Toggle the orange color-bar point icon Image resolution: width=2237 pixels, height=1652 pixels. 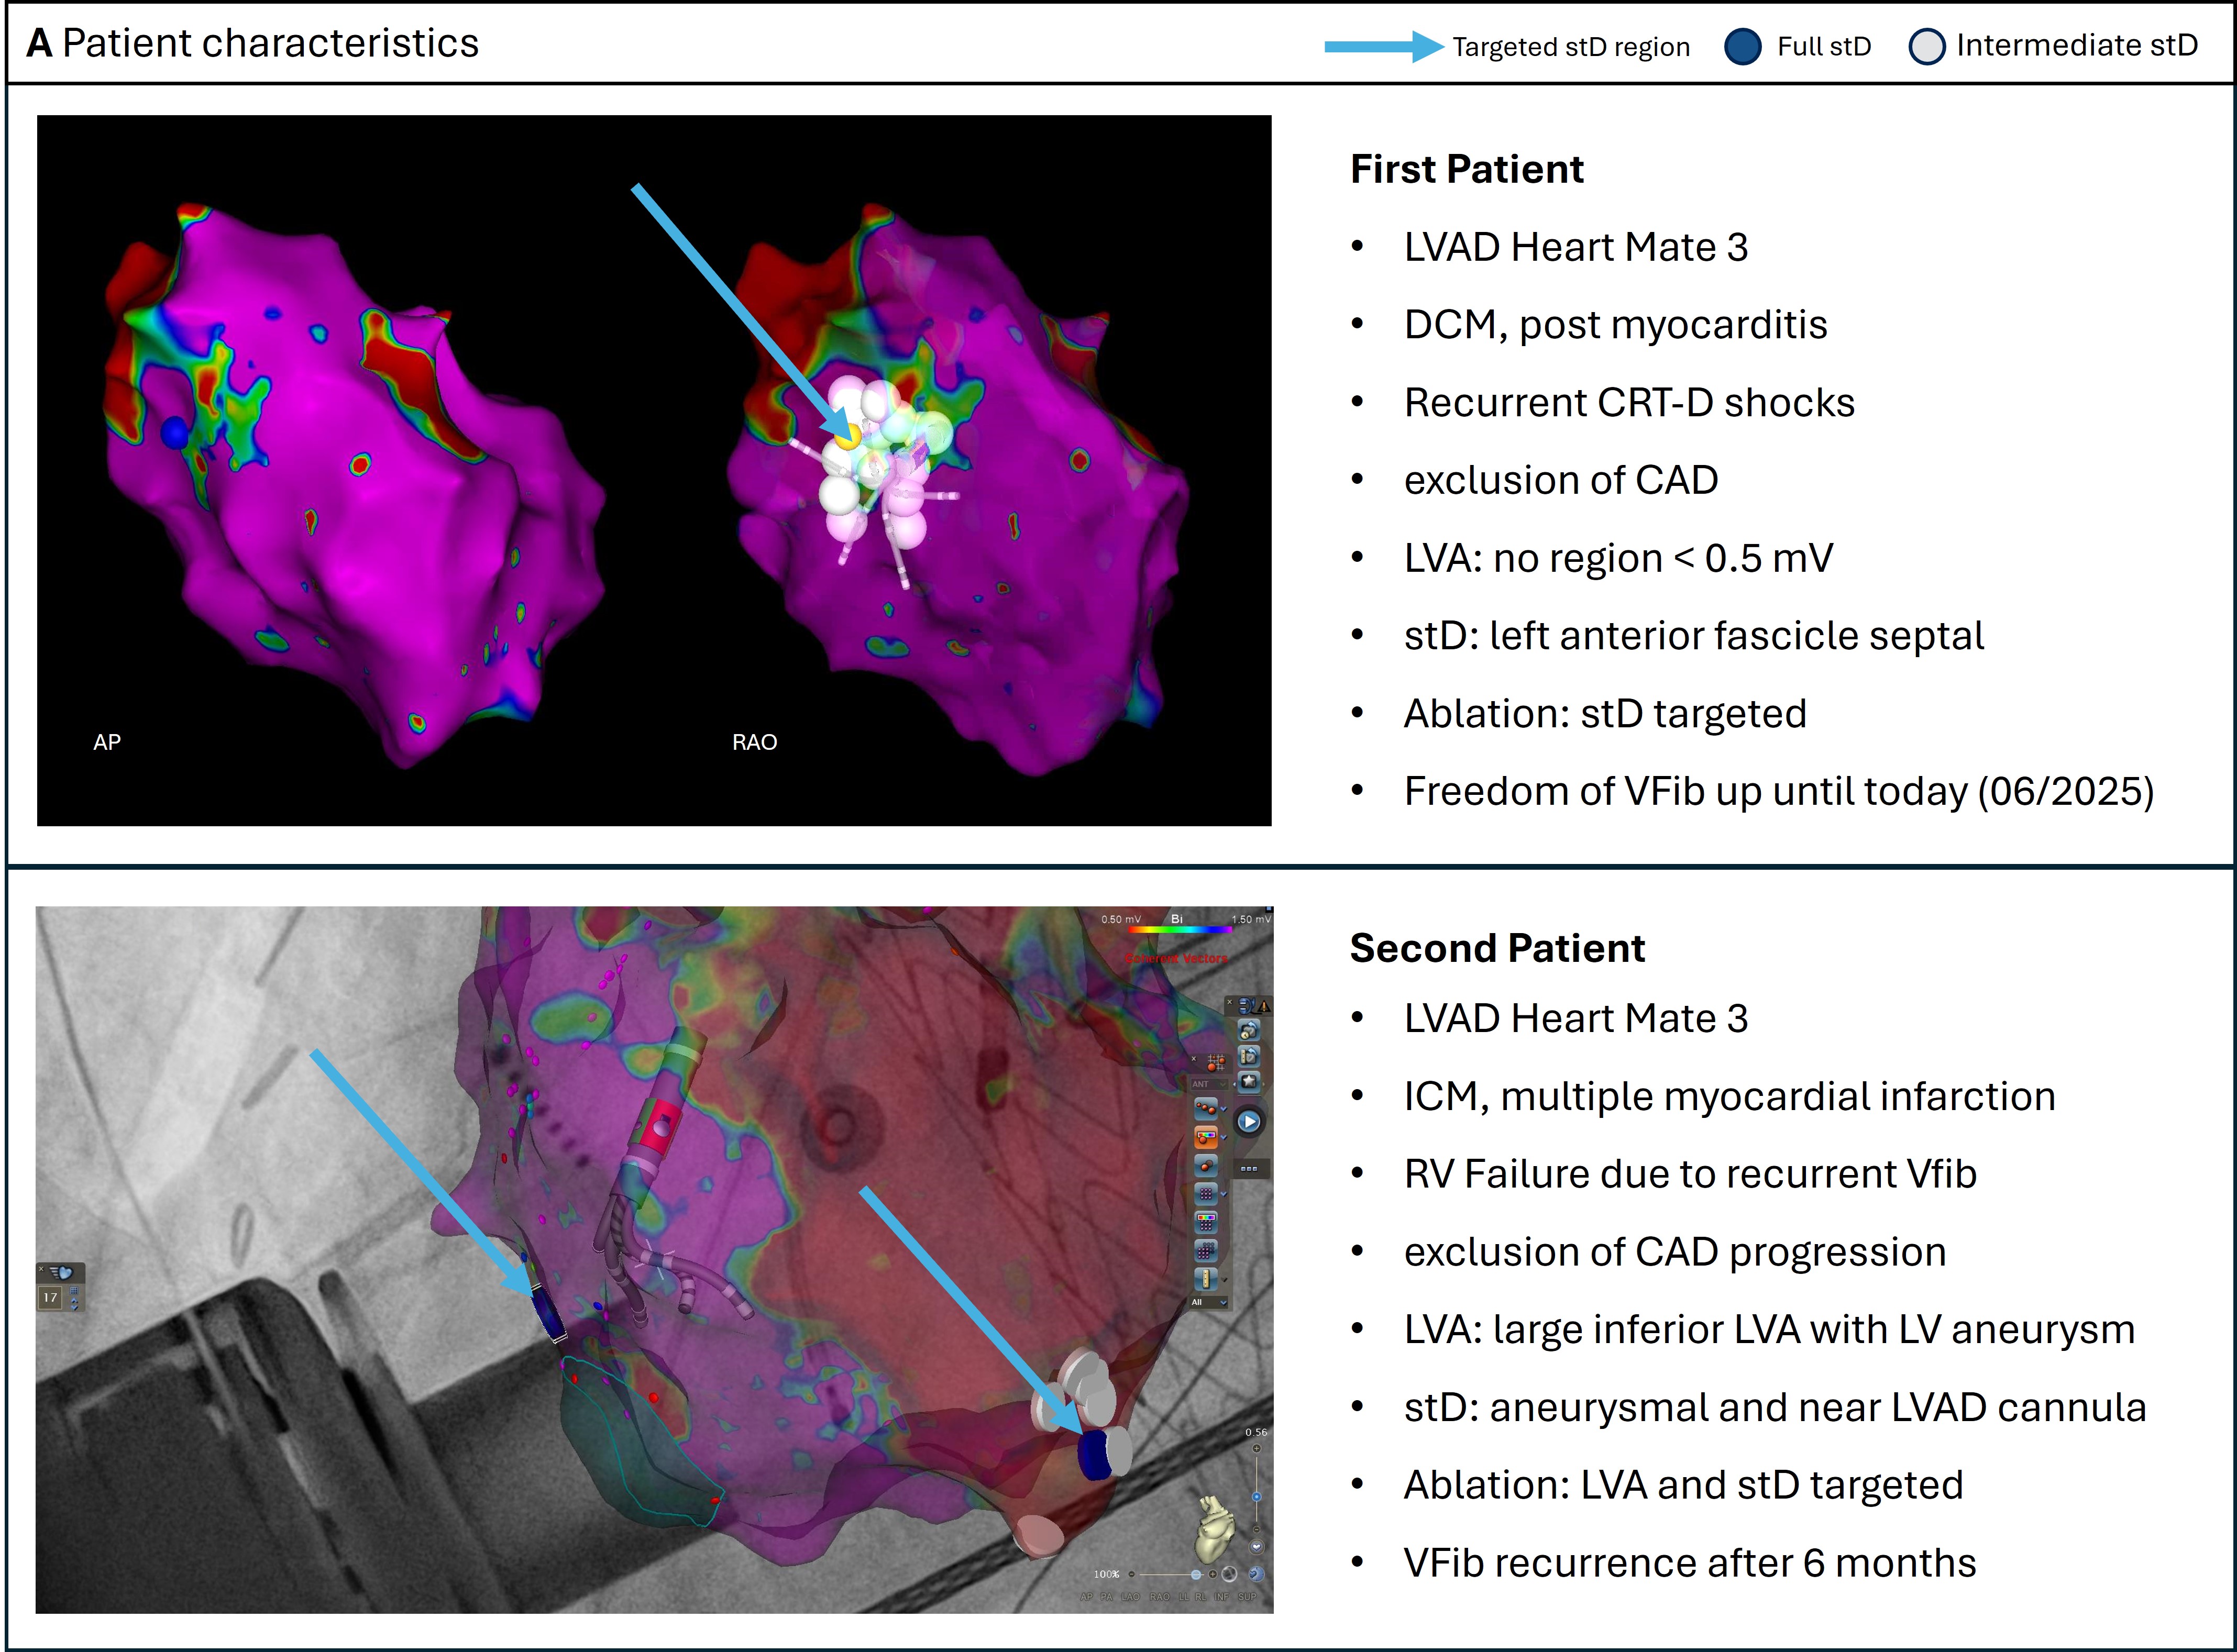(1206, 1138)
